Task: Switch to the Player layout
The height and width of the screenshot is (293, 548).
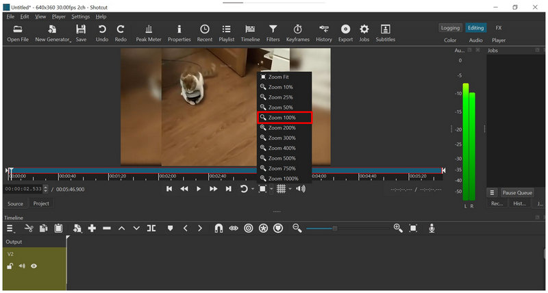Action: click(x=499, y=40)
